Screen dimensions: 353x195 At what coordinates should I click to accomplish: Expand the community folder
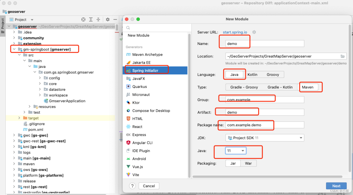tap(14, 38)
